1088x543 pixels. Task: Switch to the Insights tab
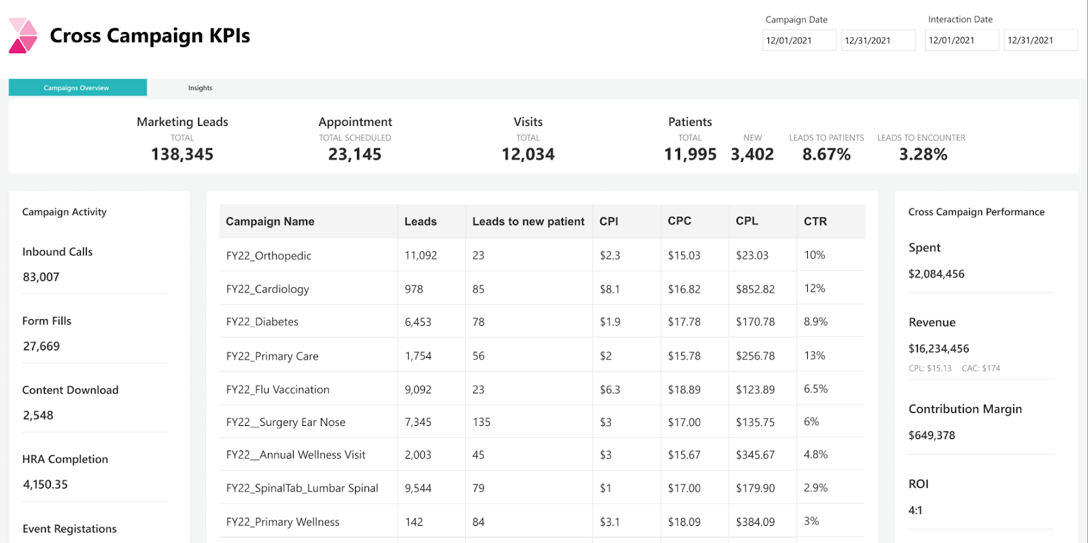200,88
